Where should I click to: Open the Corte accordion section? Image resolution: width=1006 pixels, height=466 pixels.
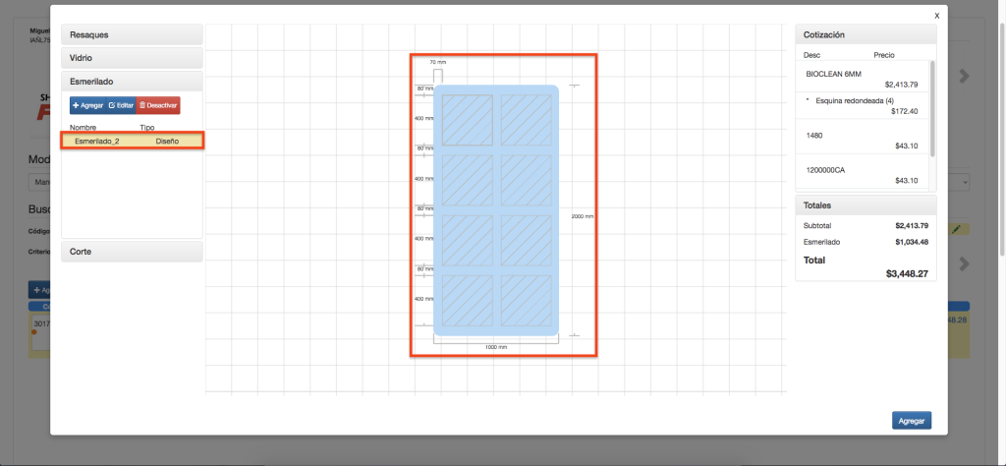[132, 252]
